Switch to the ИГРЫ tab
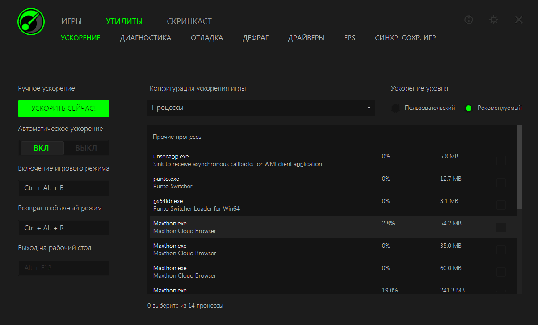 [71, 21]
